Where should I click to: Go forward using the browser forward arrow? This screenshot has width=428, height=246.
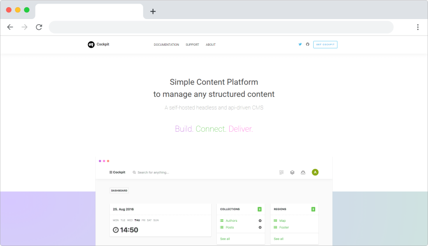pyautogui.click(x=25, y=27)
